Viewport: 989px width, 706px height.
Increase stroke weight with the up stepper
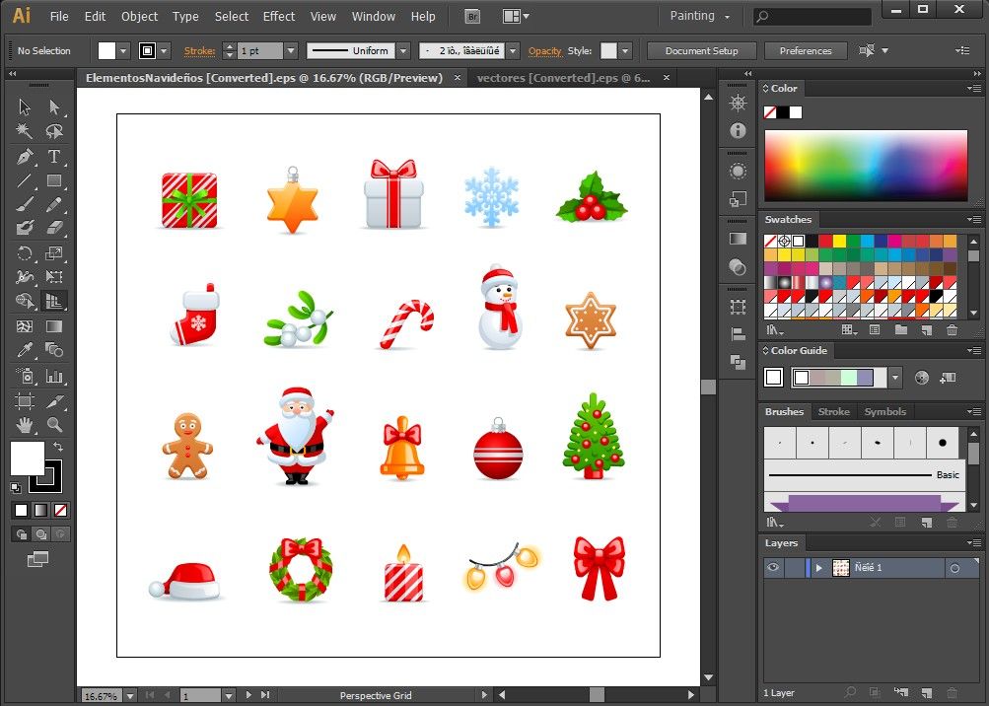229,46
